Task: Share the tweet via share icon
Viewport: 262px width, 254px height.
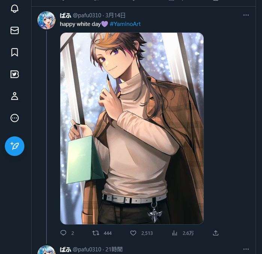Action: [x=216, y=233]
